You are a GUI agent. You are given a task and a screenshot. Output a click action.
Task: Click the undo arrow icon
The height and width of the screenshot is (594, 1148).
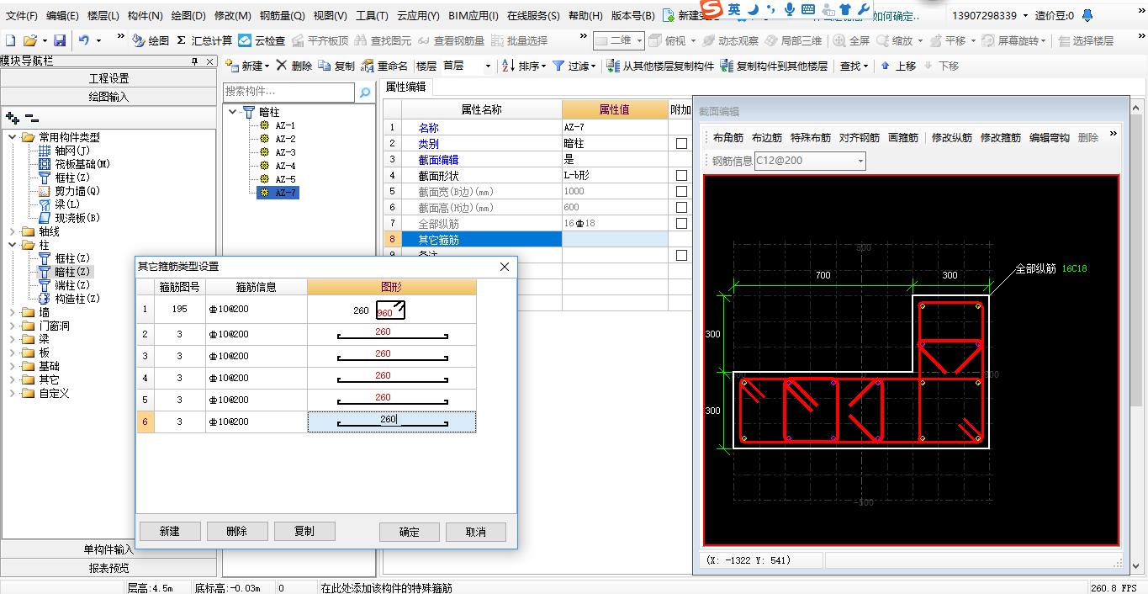(x=84, y=40)
